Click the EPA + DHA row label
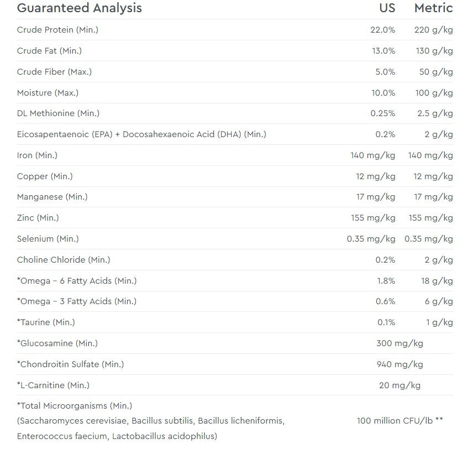Image resolution: width=463 pixels, height=449 pixels. click(x=141, y=134)
